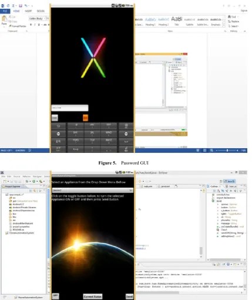Click the Eclipse External Tools run icon
This screenshot has height=300, width=252.
point(41,181)
